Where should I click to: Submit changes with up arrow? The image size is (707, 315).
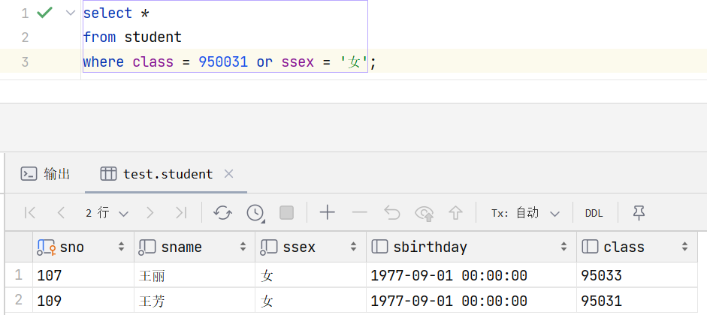[x=456, y=212]
